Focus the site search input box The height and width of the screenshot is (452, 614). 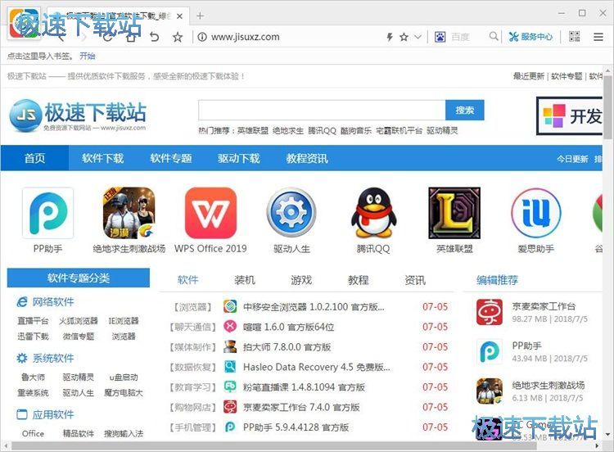click(x=322, y=110)
